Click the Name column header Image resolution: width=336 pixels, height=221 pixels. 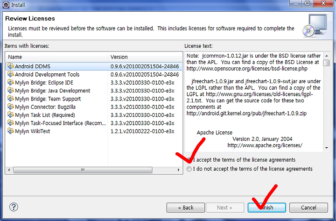pyautogui.click(x=56, y=57)
